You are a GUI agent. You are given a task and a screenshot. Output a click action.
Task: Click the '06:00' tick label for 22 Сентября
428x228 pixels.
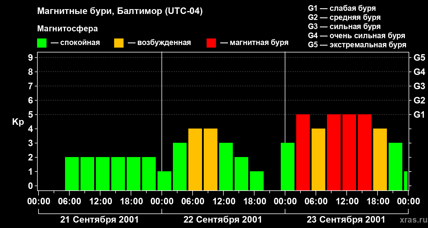(193, 201)
